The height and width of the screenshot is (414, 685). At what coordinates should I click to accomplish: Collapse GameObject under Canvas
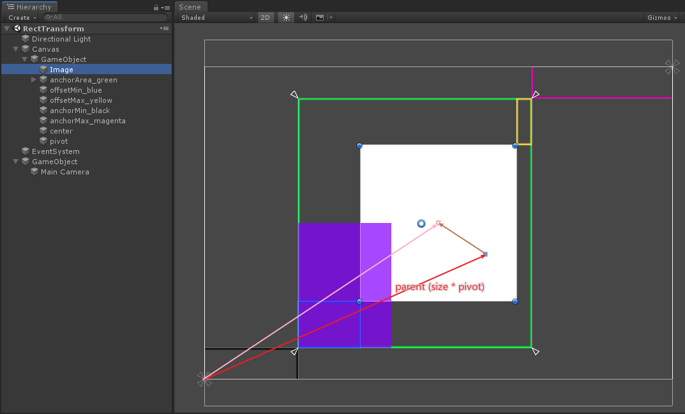pos(24,59)
